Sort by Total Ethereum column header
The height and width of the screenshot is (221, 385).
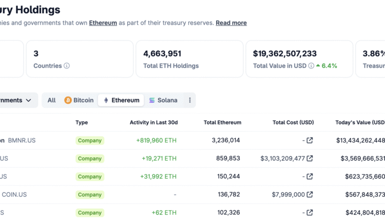point(222,122)
